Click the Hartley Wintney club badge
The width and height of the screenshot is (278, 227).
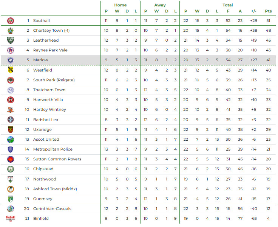point(11,110)
